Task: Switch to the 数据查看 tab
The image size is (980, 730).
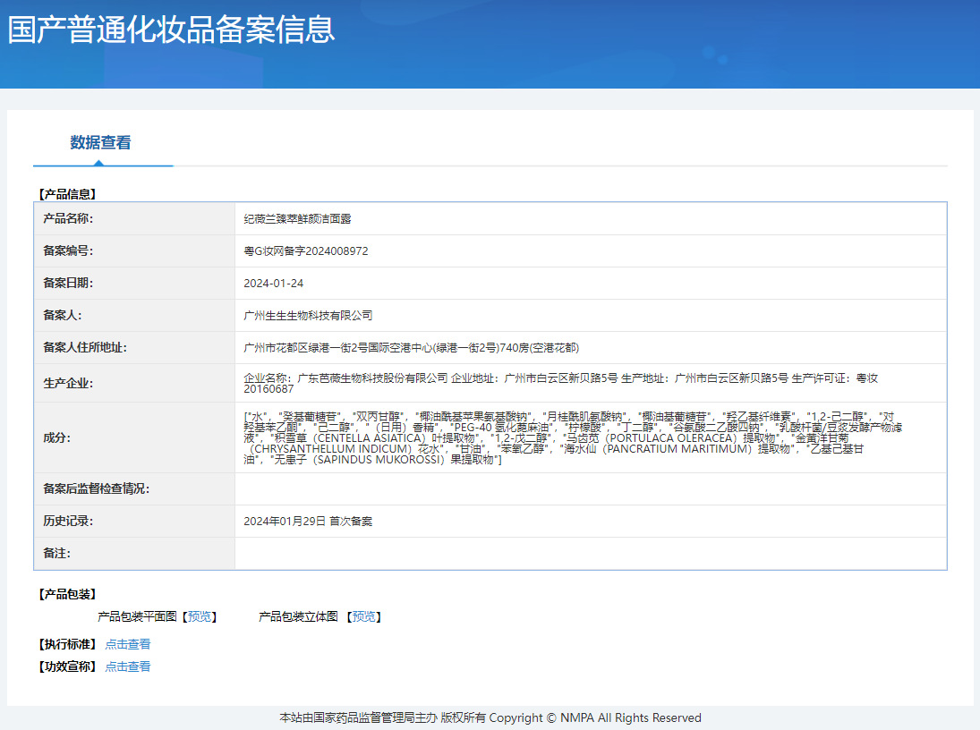Action: [100, 143]
